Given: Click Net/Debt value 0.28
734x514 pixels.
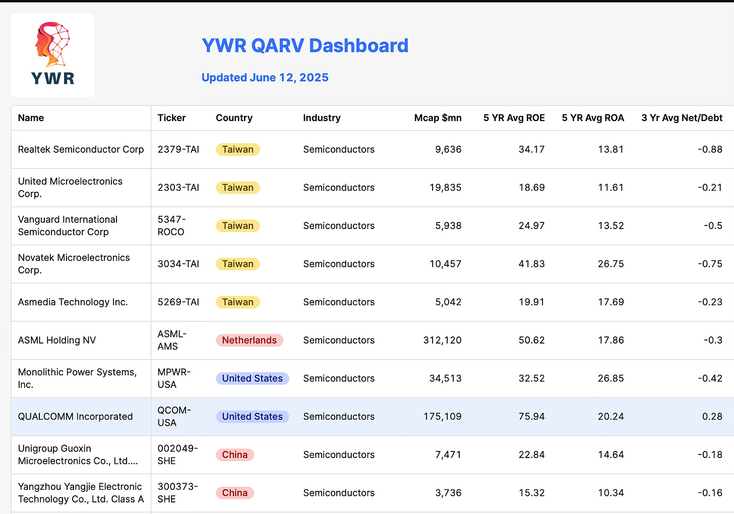Looking at the screenshot, I should point(712,417).
